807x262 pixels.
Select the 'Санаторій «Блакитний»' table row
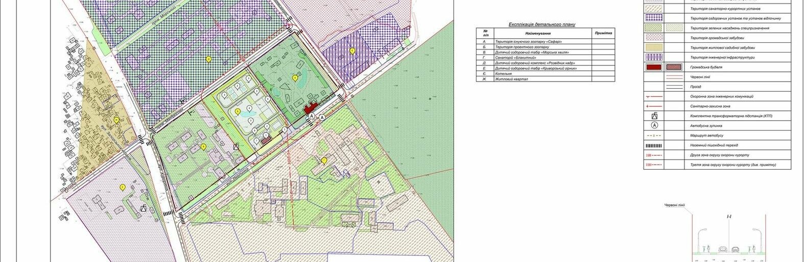[516, 58]
